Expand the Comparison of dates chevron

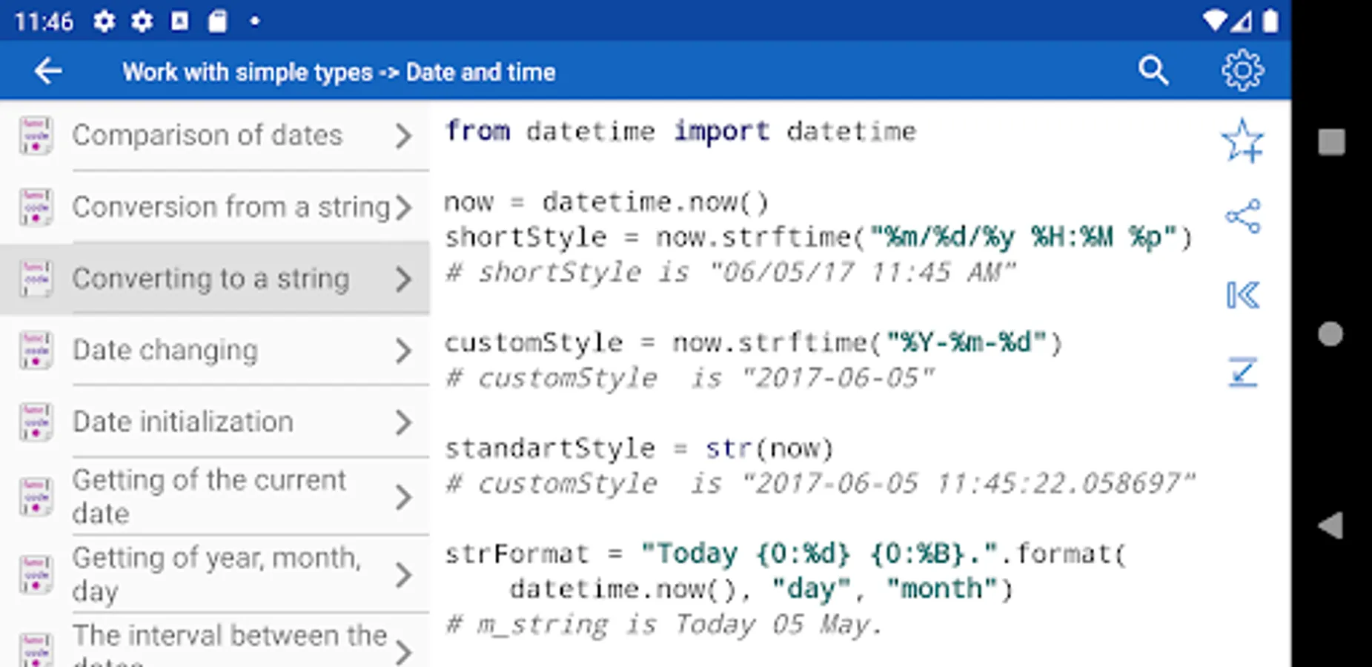pos(402,136)
